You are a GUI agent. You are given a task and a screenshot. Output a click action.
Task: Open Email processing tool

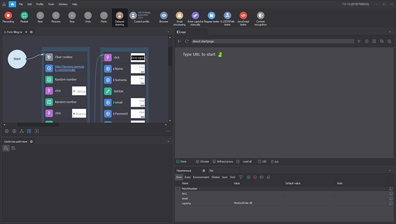point(179,19)
